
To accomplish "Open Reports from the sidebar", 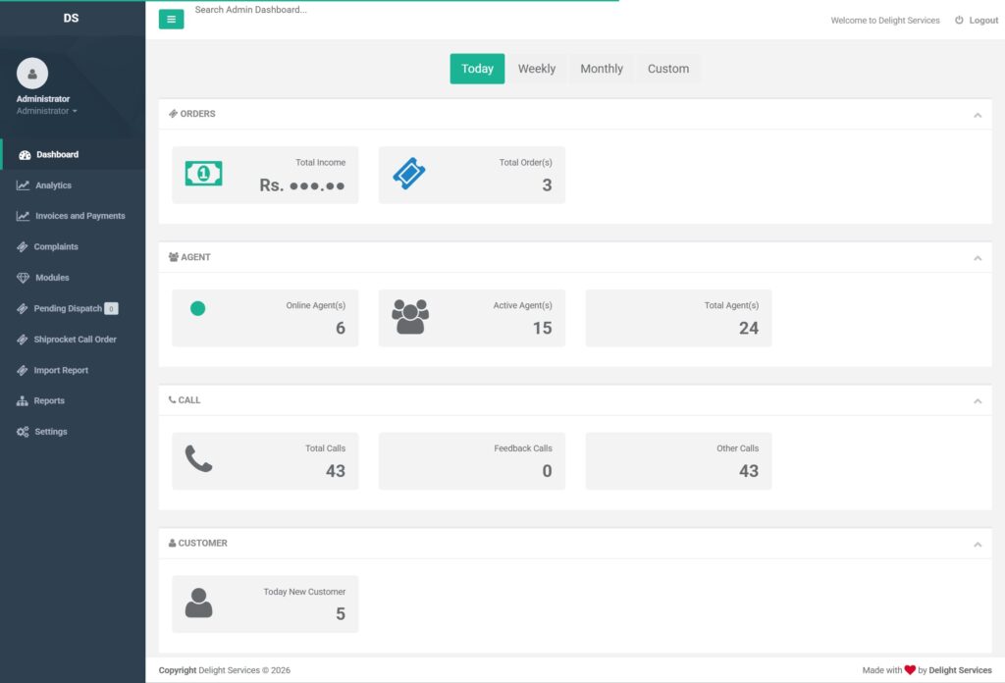I will pyautogui.click(x=73, y=401).
